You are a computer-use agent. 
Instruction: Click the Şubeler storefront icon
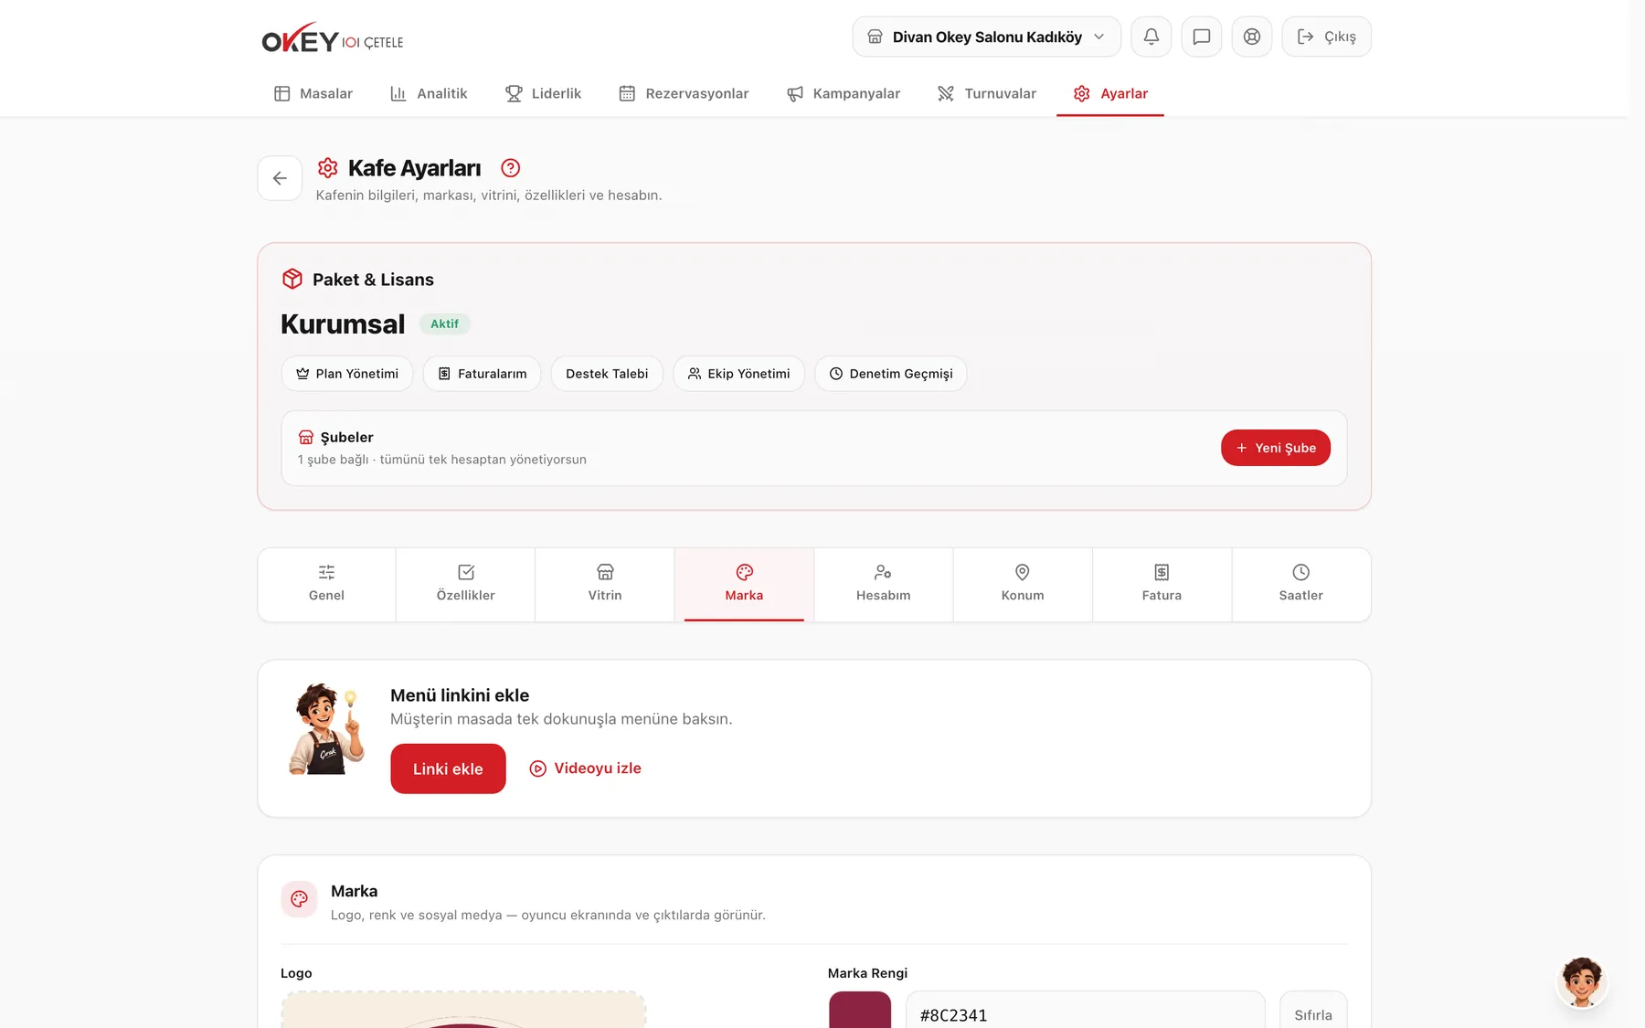[x=306, y=438]
